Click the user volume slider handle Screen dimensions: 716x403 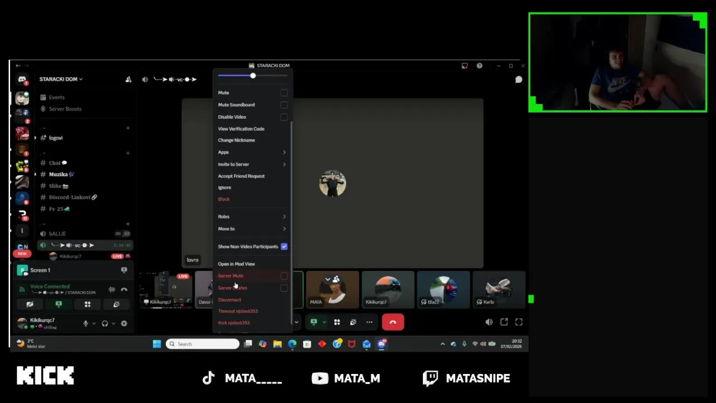(x=253, y=76)
